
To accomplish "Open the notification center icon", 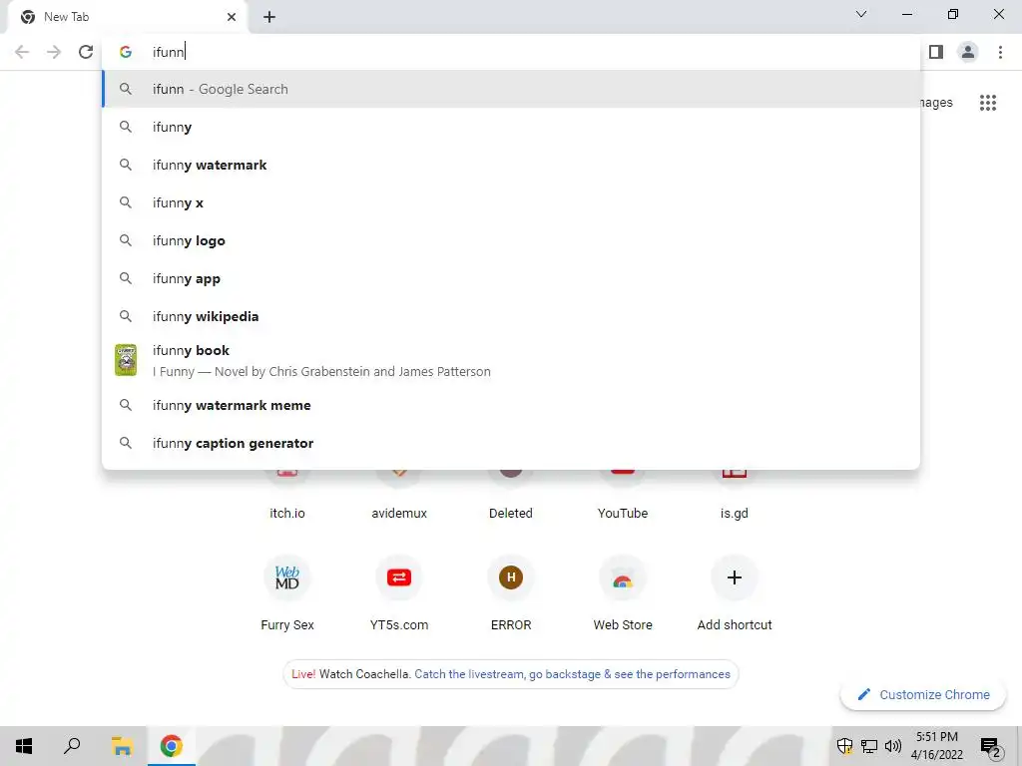I will [x=990, y=746].
